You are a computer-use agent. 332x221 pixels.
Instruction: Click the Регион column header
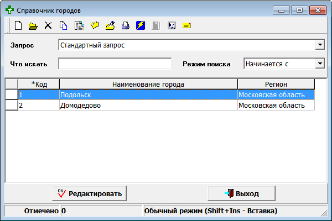point(276,84)
